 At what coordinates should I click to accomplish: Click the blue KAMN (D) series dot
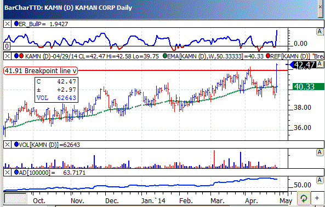(x=16, y=56)
